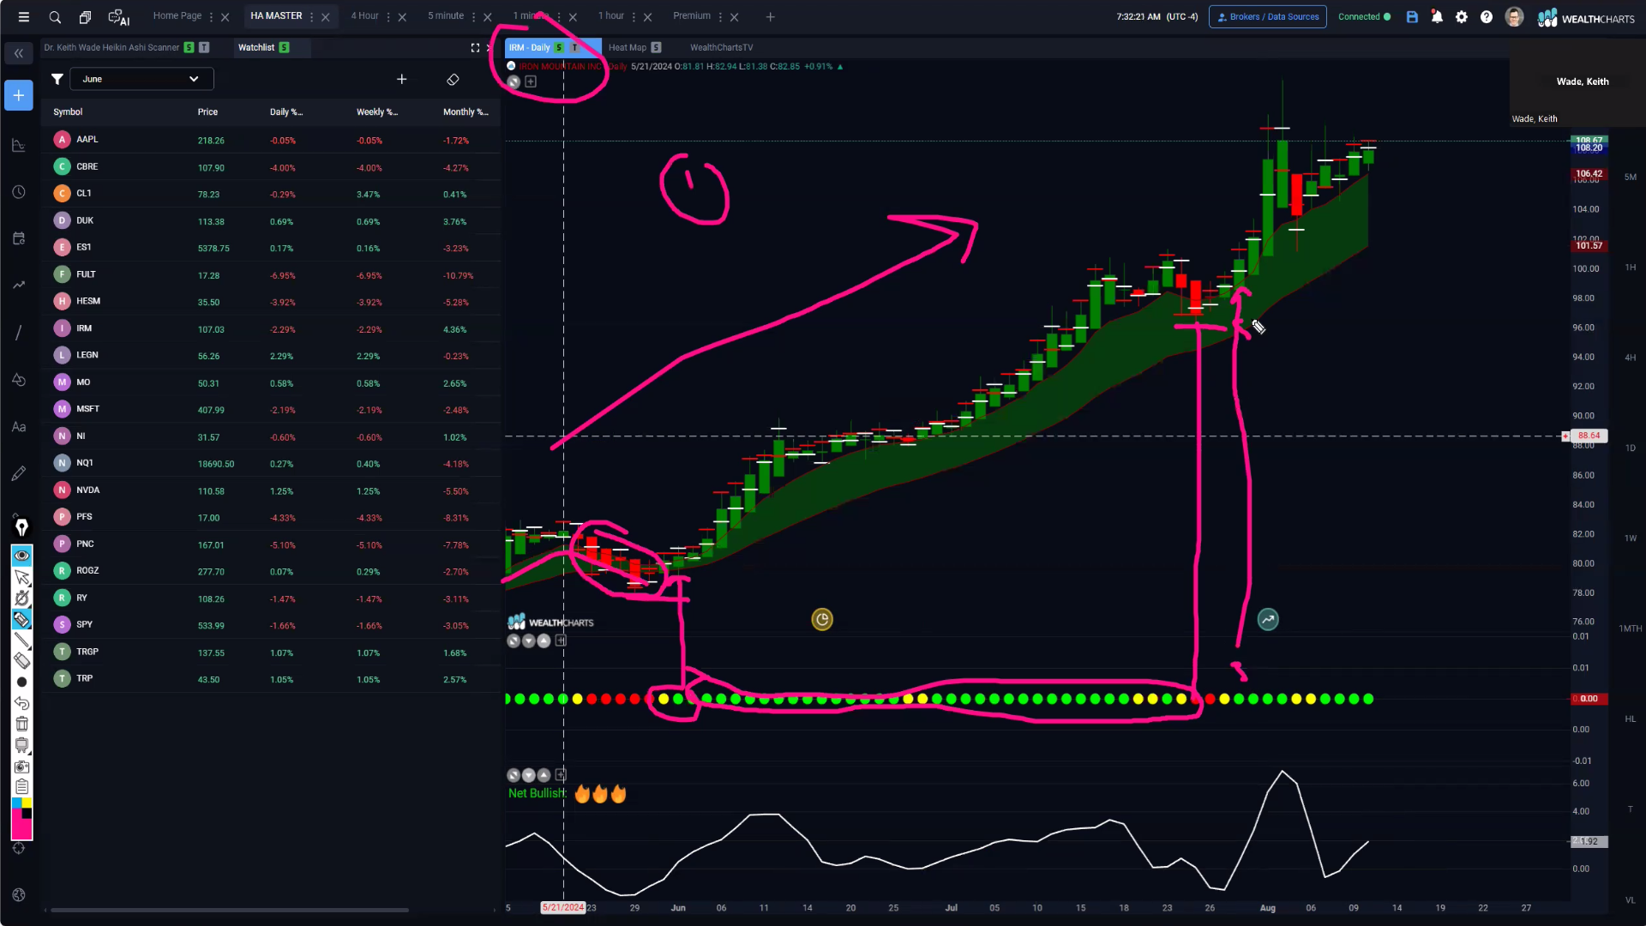
Task: Open the symbol search magnifier
Action: pos(55,17)
